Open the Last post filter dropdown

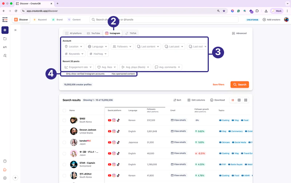pyautogui.click(x=174, y=47)
